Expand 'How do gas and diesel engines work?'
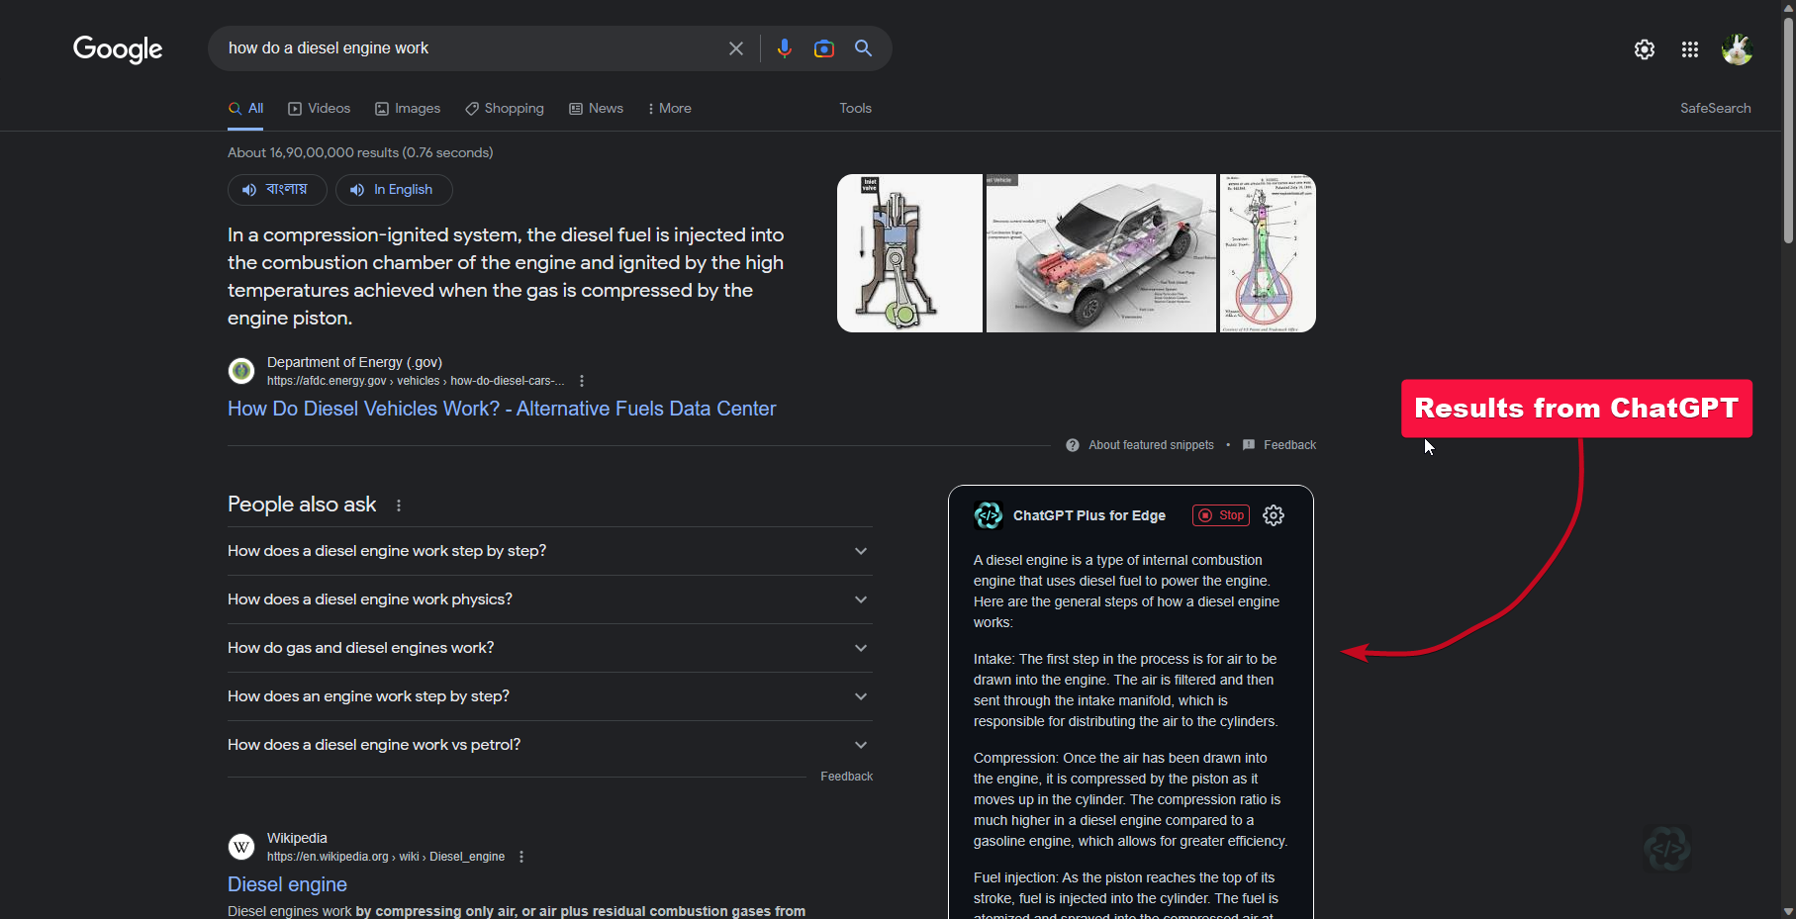The height and width of the screenshot is (919, 1796). click(550, 648)
